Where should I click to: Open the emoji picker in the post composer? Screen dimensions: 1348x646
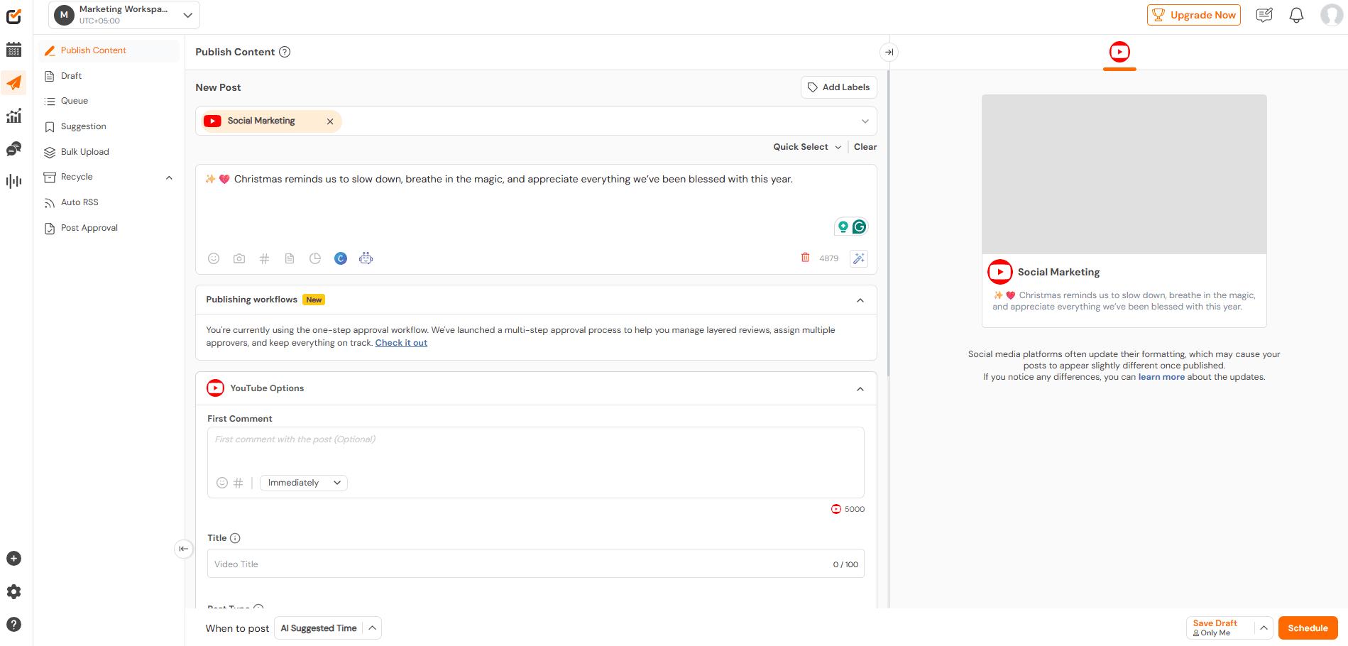click(x=214, y=258)
